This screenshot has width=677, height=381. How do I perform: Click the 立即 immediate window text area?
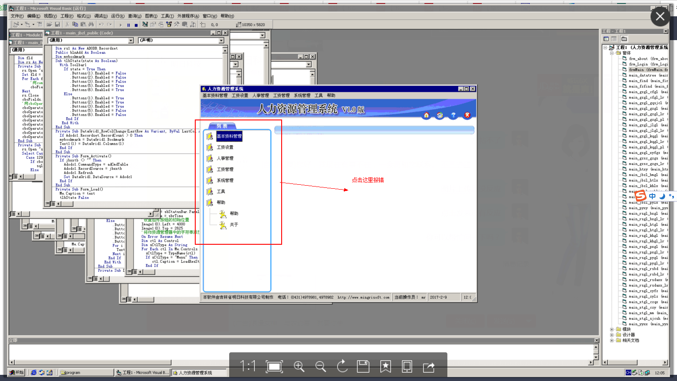(x=301, y=352)
